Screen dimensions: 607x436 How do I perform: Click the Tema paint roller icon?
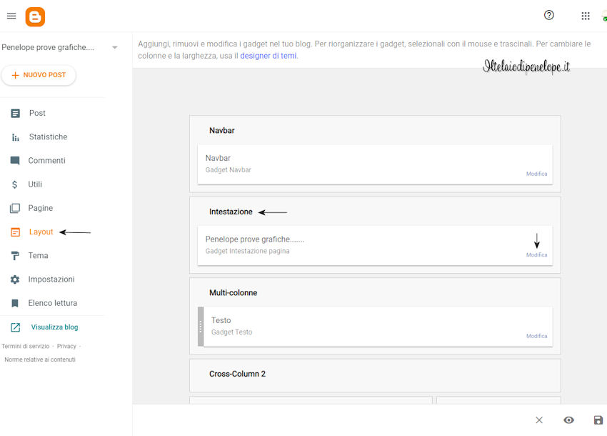[x=15, y=256]
